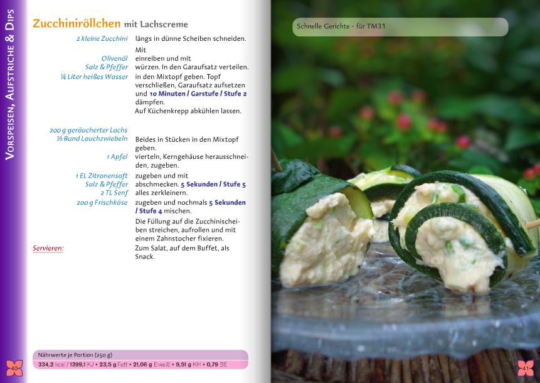Image resolution: width=540 pixels, height=383 pixels.
Task: Click the header 'Schnelle Gerichte - für TM31'
Action: (x=341, y=26)
